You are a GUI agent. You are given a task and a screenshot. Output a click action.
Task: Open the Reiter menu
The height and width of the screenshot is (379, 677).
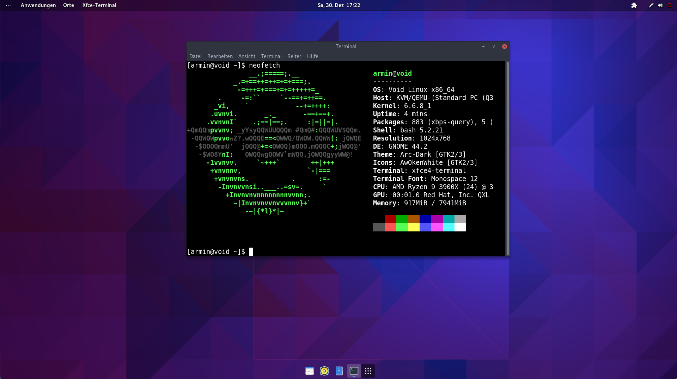pyautogui.click(x=294, y=56)
